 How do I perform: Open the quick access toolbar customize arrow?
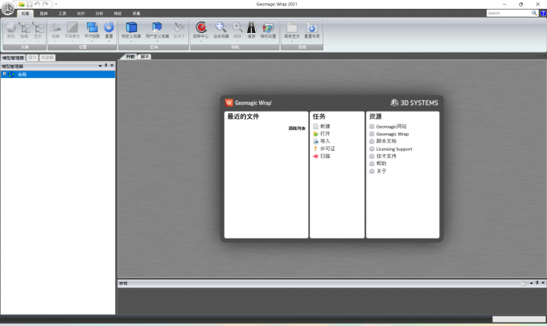coord(56,4)
